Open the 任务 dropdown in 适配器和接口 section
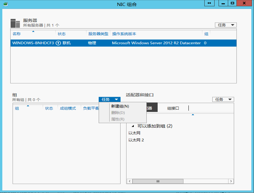Image resolution: width=254 pixels, height=193 pixels. click(x=223, y=99)
